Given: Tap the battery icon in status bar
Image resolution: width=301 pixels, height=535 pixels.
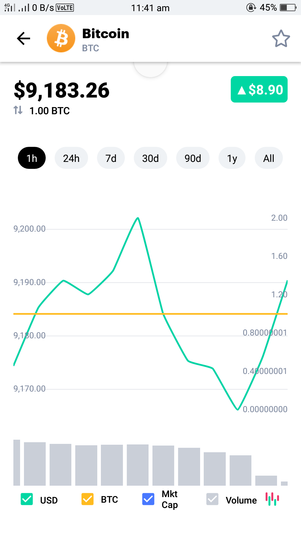Looking at the screenshot, I should click(288, 8).
